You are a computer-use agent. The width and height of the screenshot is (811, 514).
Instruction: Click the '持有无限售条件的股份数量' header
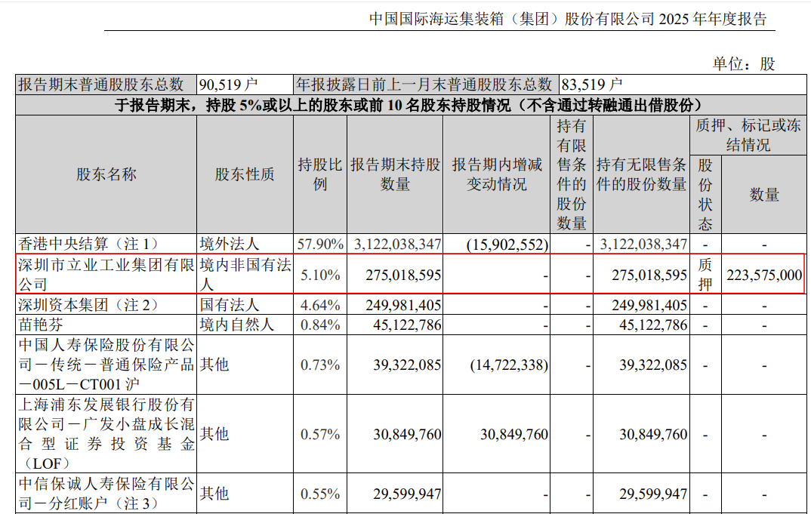coord(641,174)
